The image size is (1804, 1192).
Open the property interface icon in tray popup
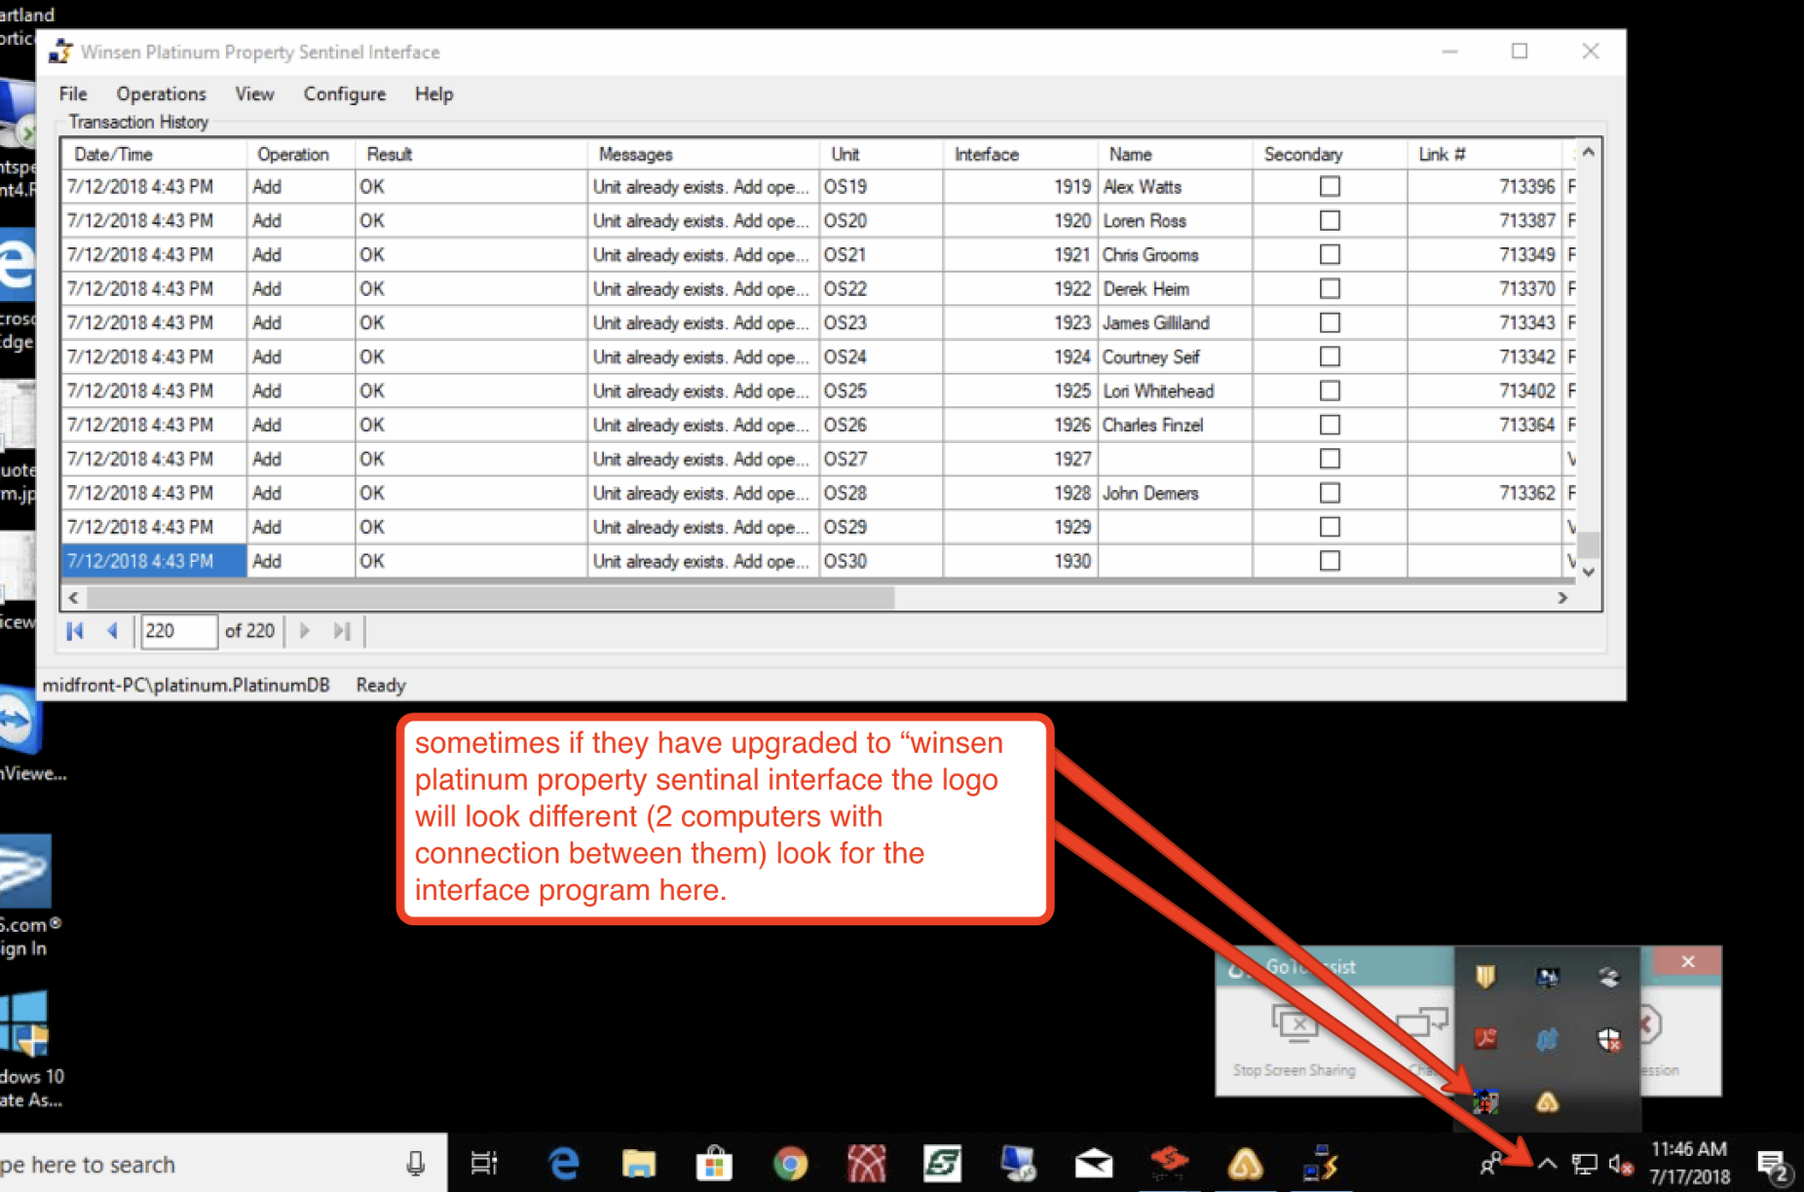[1485, 1101]
